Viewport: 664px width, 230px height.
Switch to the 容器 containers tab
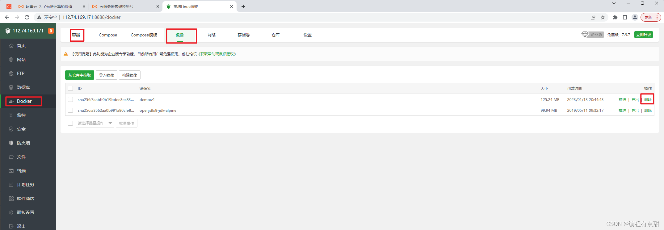(x=76, y=35)
